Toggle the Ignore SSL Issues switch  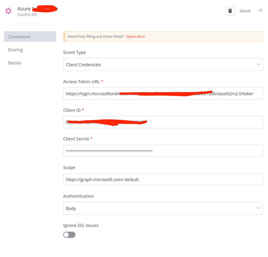(x=69, y=235)
